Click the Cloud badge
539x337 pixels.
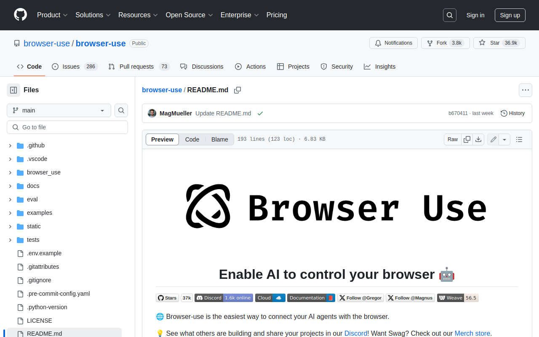click(270, 298)
